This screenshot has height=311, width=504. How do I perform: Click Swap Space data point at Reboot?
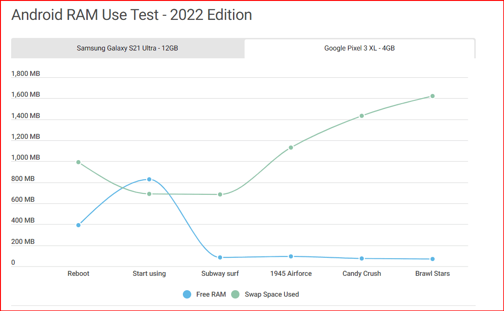(78, 162)
